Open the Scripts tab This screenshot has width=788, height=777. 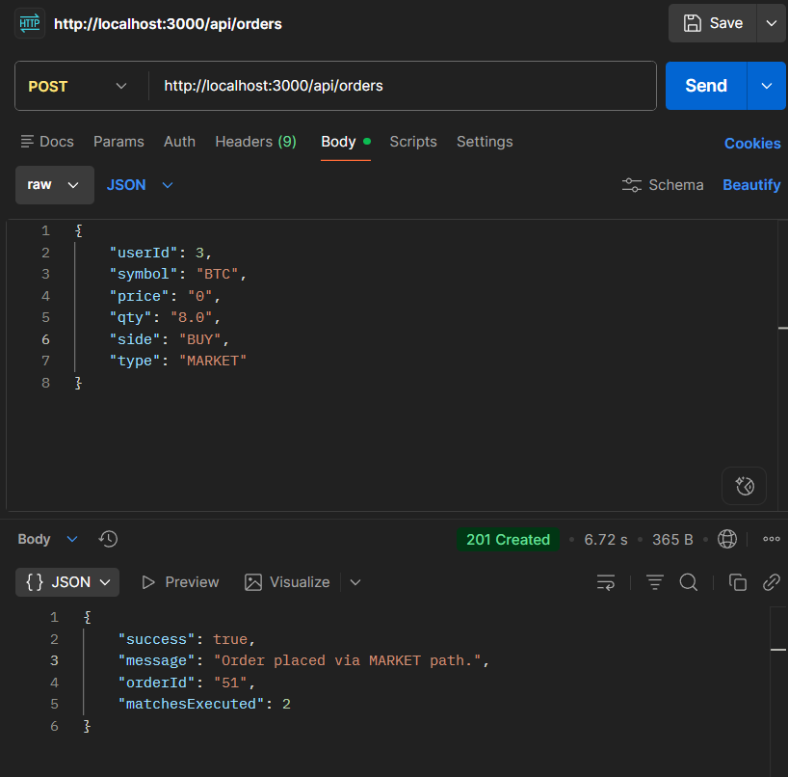click(413, 142)
